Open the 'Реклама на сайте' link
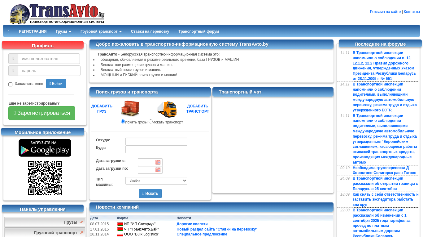This screenshot has height=237, width=423. click(385, 12)
